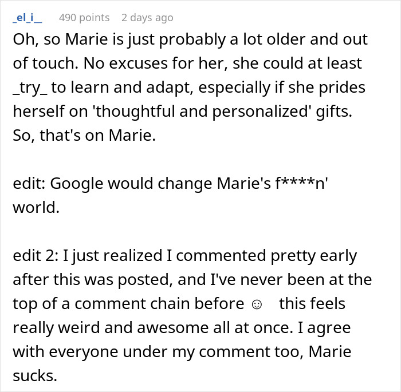The height and width of the screenshot is (392, 401).
Task: Click the word 'world.' after the first edit
Action: [x=36, y=207]
